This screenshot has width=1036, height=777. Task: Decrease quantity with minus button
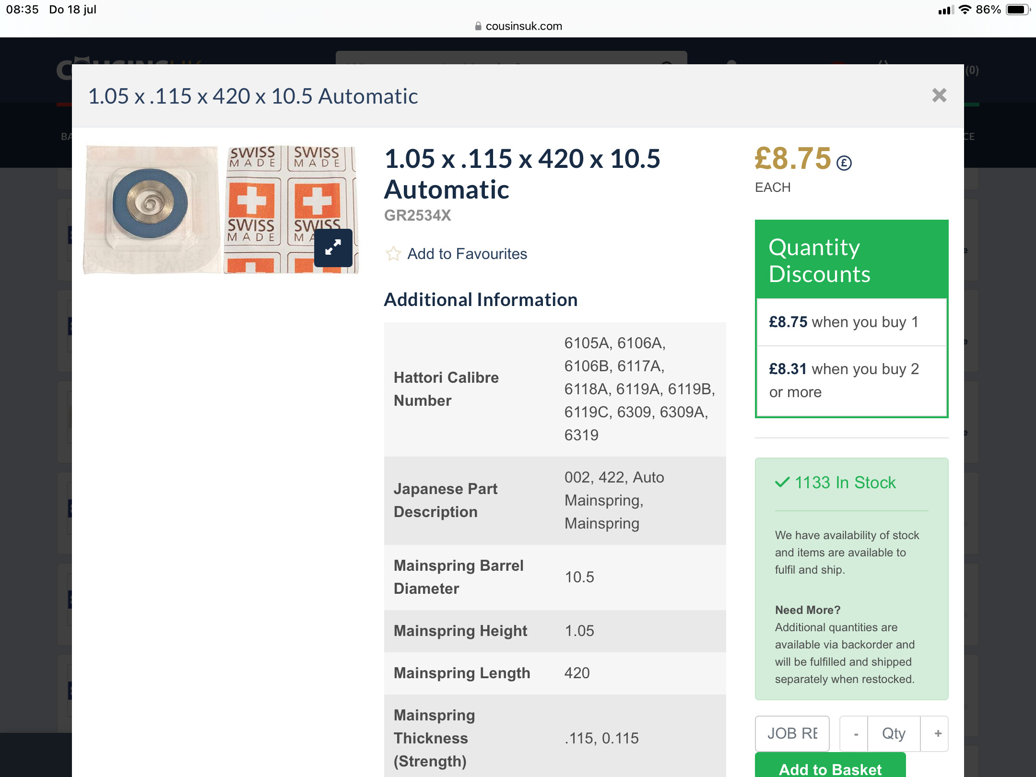[x=855, y=733]
